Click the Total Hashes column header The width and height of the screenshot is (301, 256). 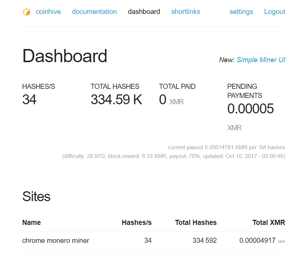click(x=196, y=223)
